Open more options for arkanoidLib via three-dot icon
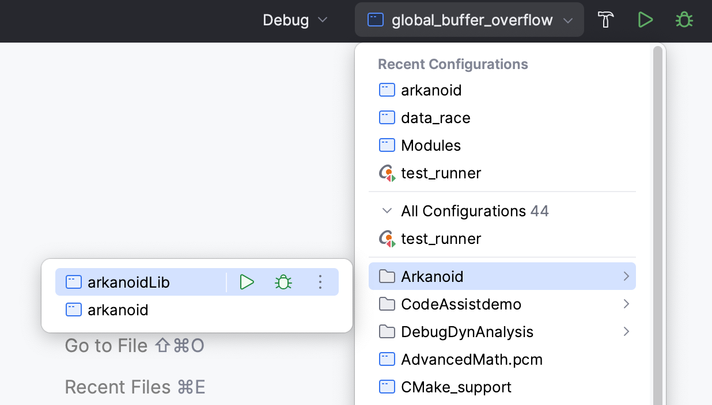The height and width of the screenshot is (405, 712). pyautogui.click(x=320, y=282)
